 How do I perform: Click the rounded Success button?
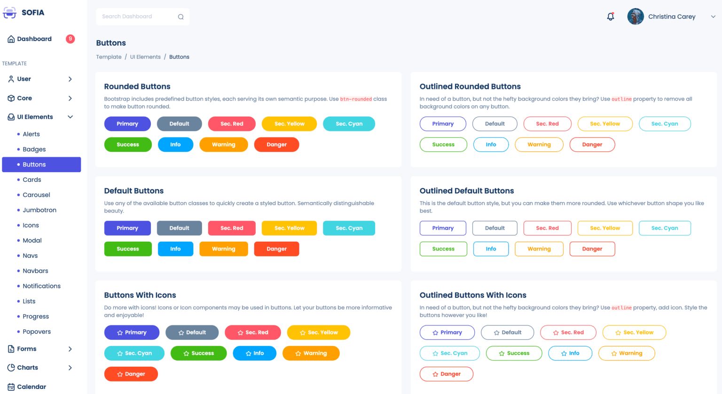(x=128, y=144)
